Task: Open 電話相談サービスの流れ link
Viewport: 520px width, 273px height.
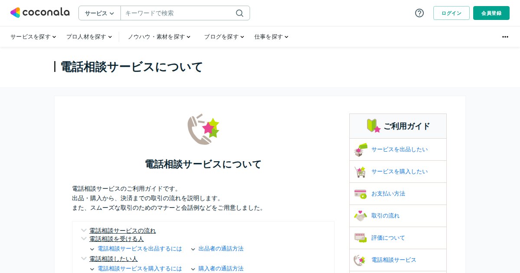Action: coord(123,231)
